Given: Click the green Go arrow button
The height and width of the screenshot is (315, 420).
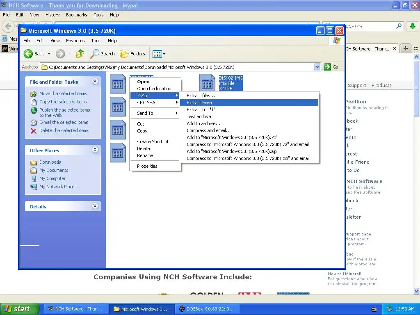Looking at the screenshot, I should (x=327, y=67).
